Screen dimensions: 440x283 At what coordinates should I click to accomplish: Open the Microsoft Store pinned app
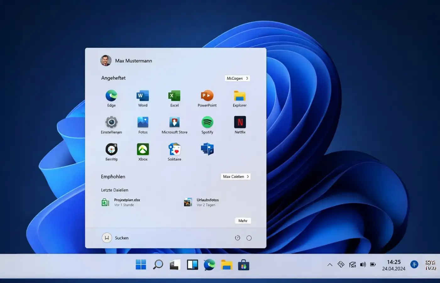click(174, 122)
